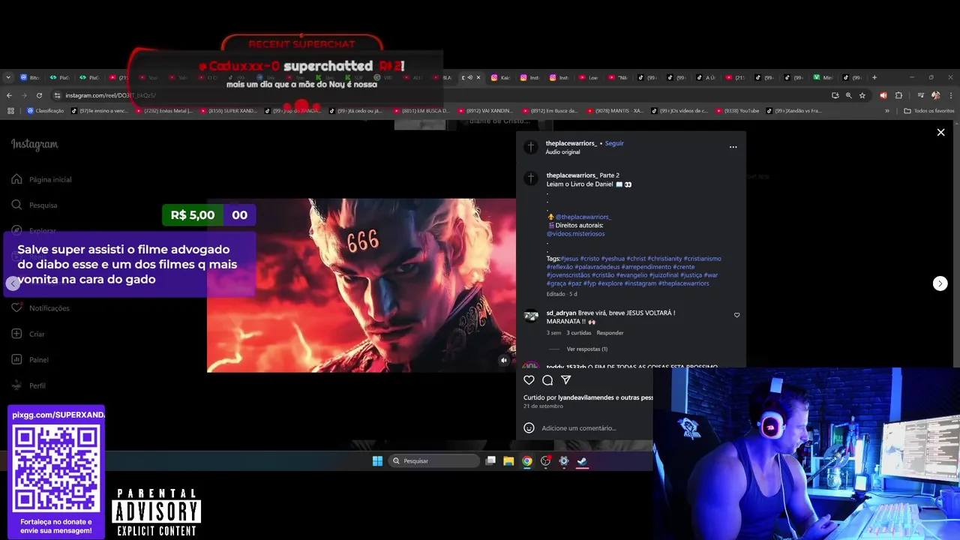The height and width of the screenshot is (540, 960).
Task: Open the VAI XANDIN... bookmark
Action: (485, 110)
